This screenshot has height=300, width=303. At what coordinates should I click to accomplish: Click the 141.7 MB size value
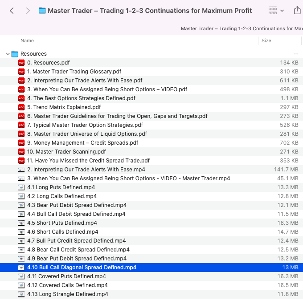pyautogui.click(x=286, y=170)
